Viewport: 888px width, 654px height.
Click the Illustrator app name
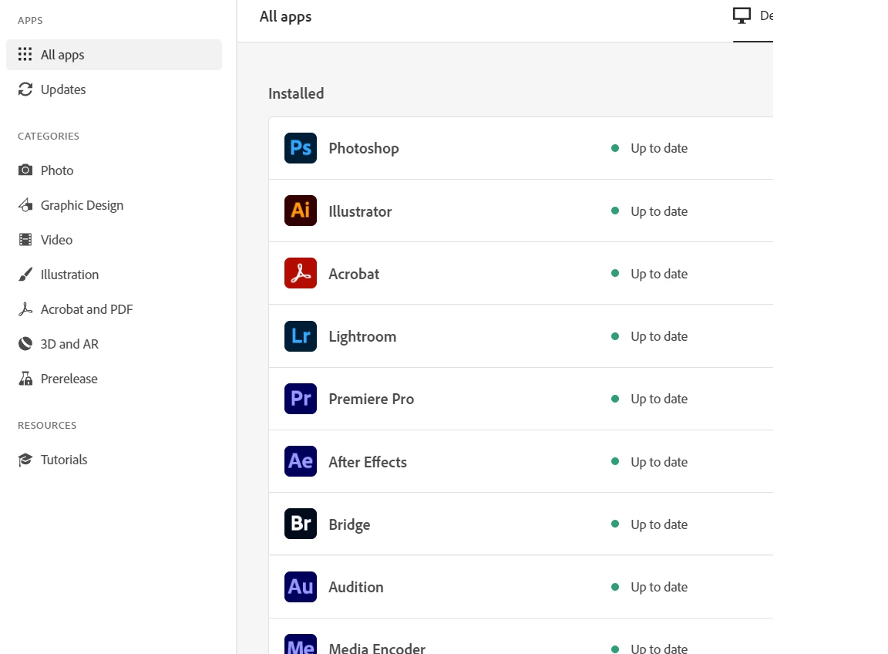click(360, 211)
